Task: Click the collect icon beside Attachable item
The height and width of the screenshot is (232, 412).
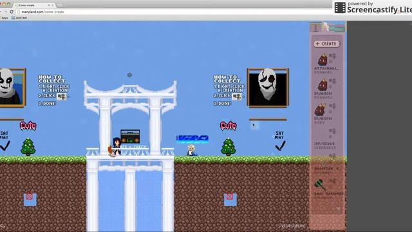Action: 332,56
